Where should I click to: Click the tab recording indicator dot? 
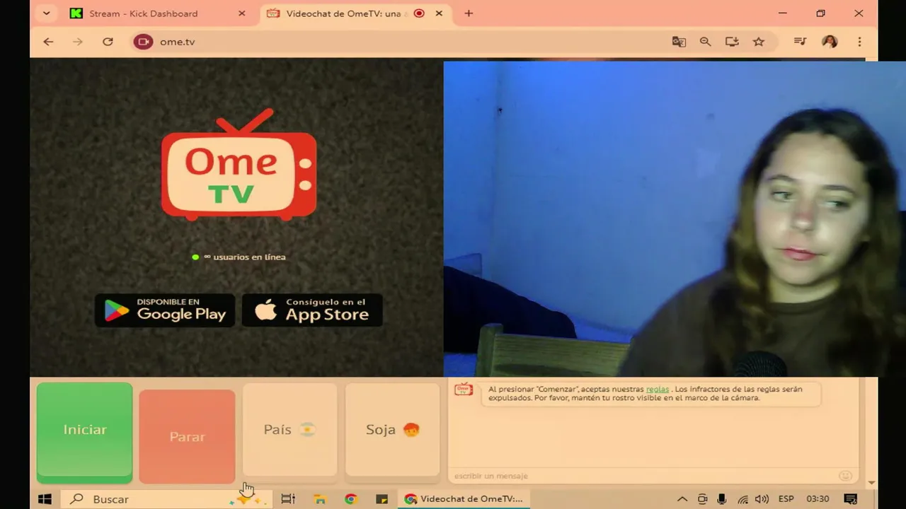419,13
